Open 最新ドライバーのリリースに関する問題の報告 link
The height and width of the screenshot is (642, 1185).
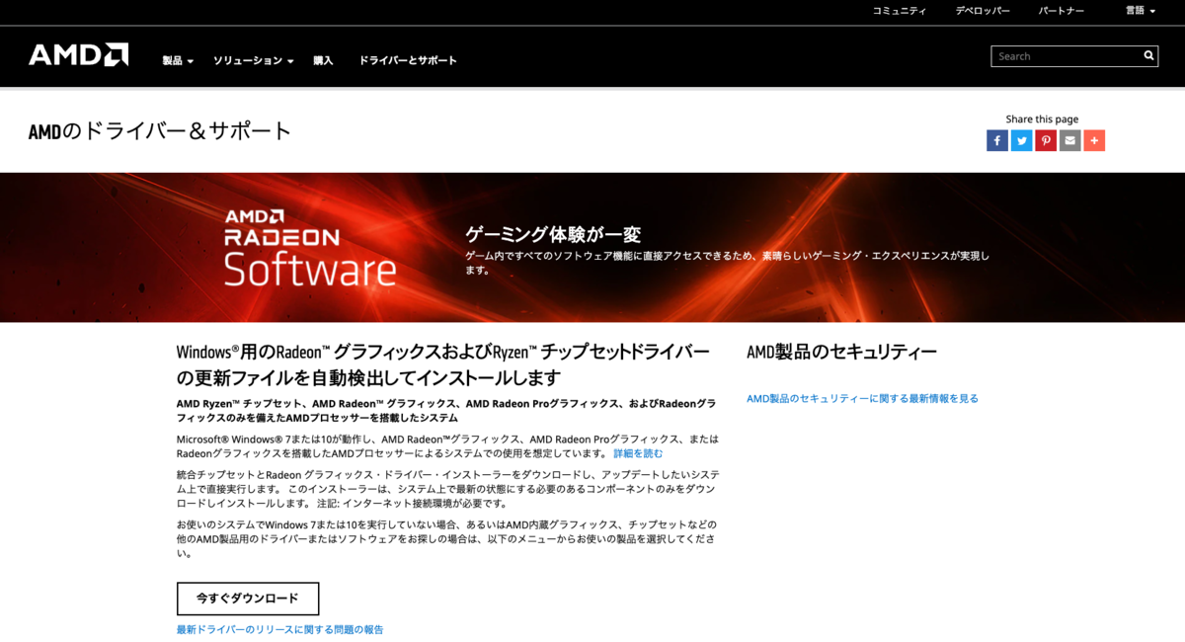coord(280,629)
